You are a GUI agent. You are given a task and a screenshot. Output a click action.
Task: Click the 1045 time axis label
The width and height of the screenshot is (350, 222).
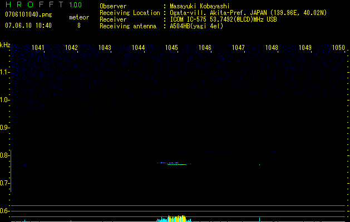[171, 48]
